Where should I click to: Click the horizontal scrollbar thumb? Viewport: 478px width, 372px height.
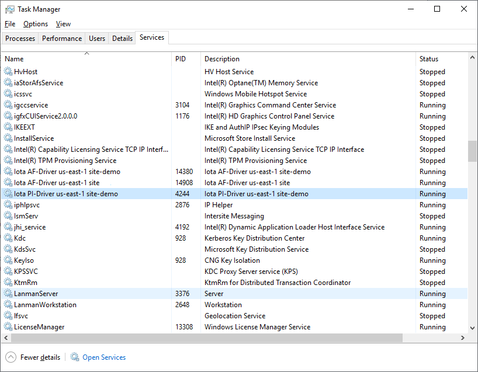[207, 338]
